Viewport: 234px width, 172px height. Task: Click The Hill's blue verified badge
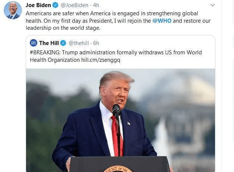(63, 43)
